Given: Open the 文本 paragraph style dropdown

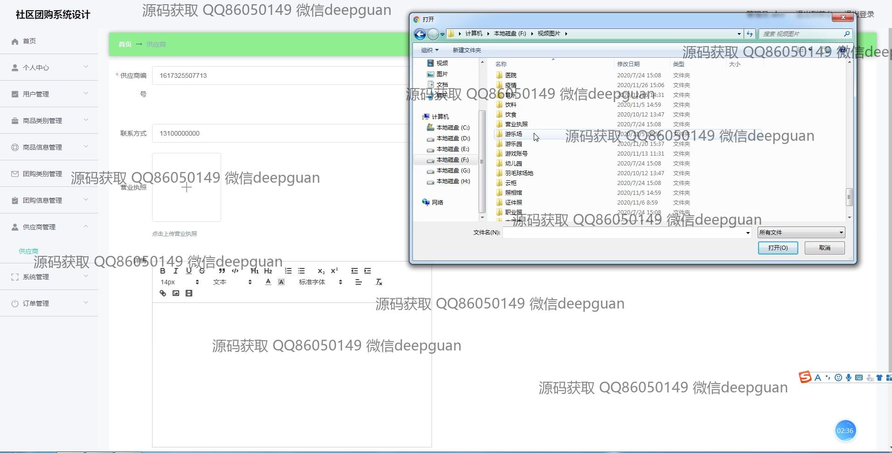Looking at the screenshot, I should click(x=232, y=282).
